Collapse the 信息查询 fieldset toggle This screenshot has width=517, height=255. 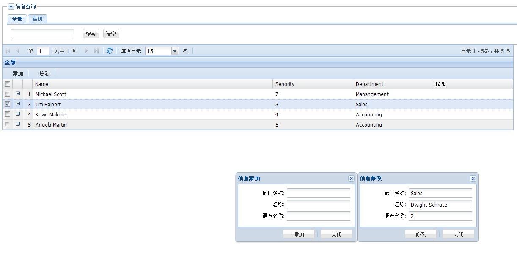pyautogui.click(x=11, y=6)
